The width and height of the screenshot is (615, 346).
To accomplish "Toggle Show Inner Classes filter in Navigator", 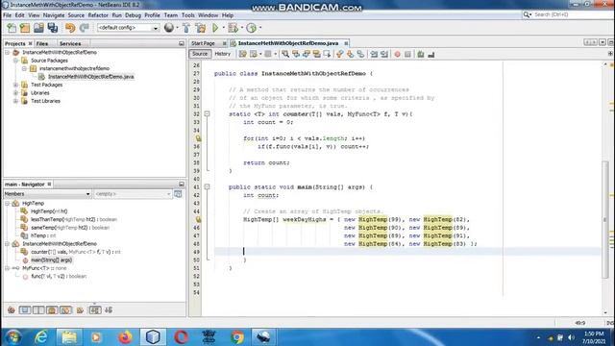I will [65, 309].
